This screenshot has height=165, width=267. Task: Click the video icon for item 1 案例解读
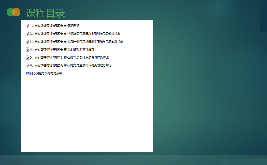(28, 25)
